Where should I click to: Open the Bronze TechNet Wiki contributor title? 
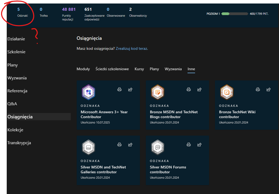coord(237,114)
